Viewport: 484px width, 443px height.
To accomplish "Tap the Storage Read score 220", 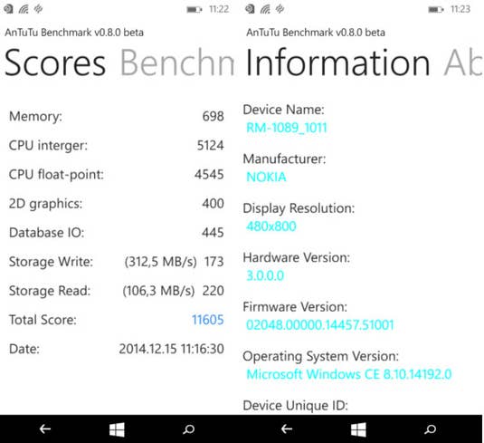I will point(213,291).
